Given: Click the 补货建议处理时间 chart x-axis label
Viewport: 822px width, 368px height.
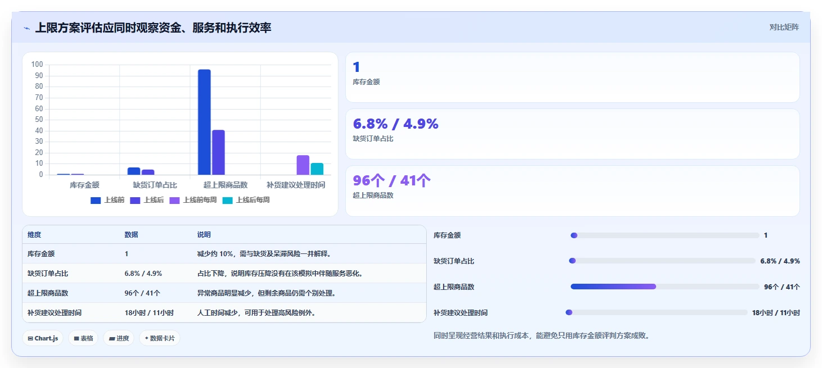Looking at the screenshot, I should pyautogui.click(x=296, y=185).
